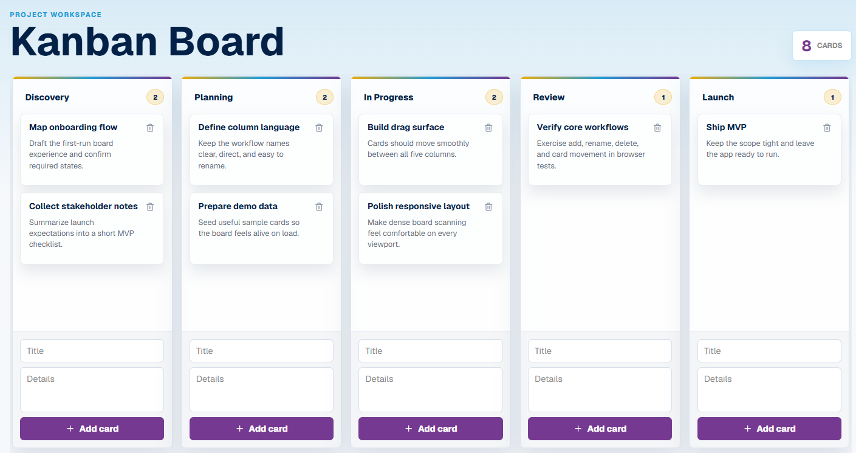
Task: Remove the Define column language card
Action: [x=319, y=128]
